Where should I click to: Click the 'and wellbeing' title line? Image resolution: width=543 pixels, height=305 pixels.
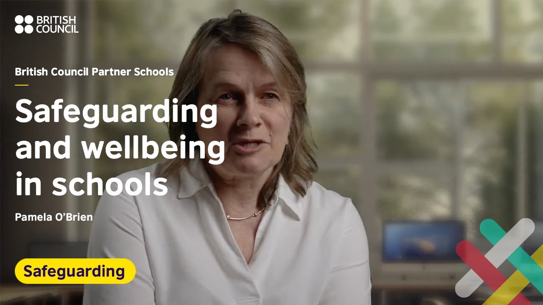(x=120, y=149)
